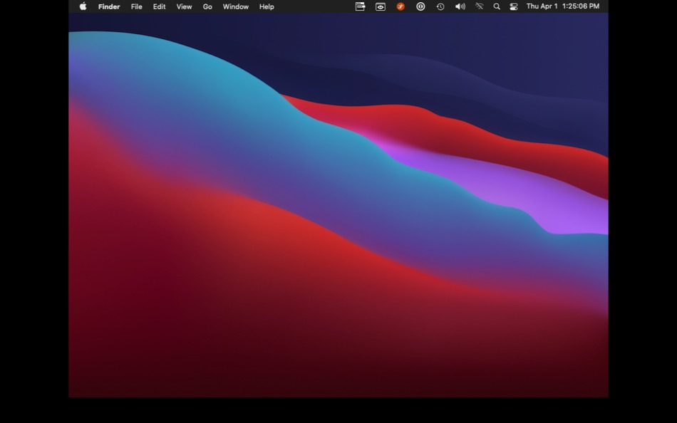Click the window-with-field menu bar icon
Image resolution: width=677 pixels, height=423 pixels.
(x=360, y=6)
